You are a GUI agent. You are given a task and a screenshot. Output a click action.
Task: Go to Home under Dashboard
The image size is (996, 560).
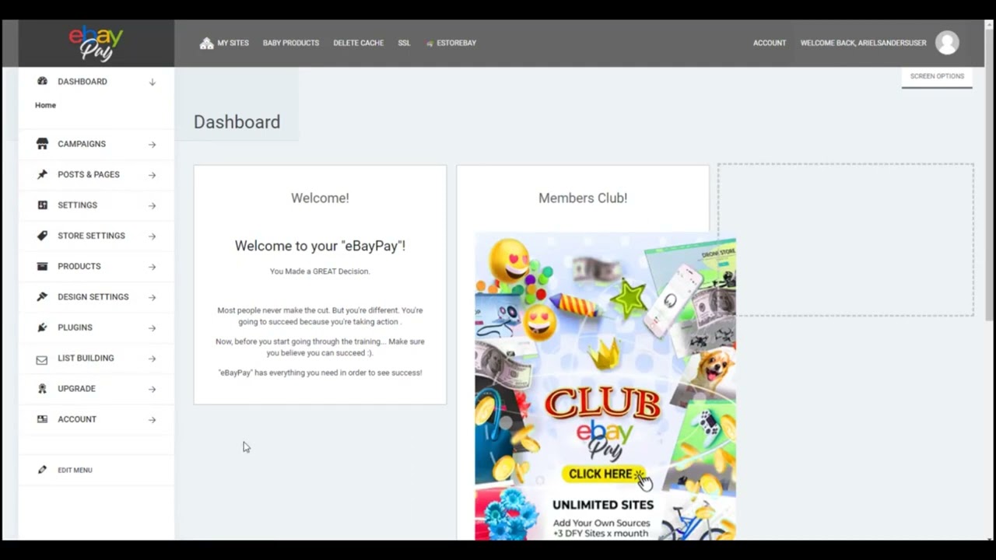pyautogui.click(x=45, y=105)
